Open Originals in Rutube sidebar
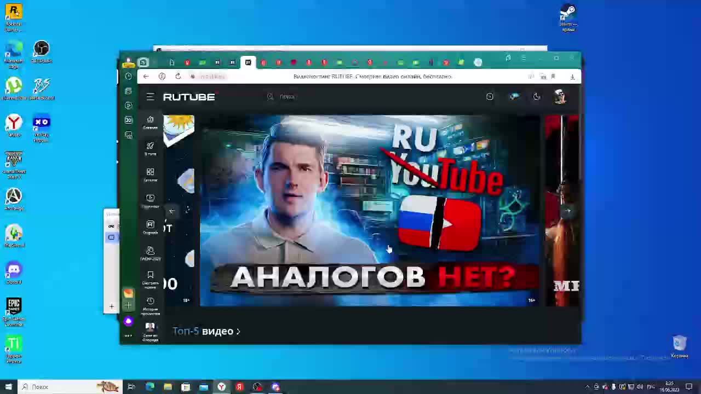Viewport: 701px width, 394px height. pos(150,227)
